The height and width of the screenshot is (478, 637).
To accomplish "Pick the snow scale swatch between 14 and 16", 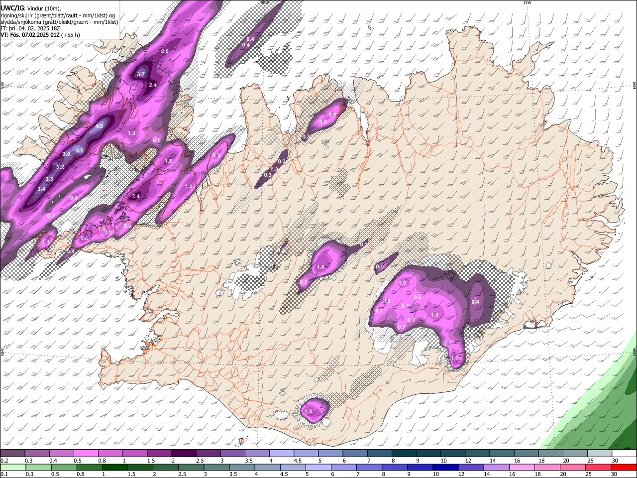I will click(x=502, y=454).
